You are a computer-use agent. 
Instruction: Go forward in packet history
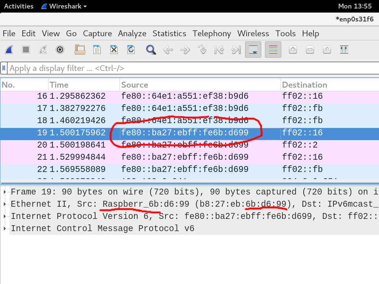[x=185, y=50]
